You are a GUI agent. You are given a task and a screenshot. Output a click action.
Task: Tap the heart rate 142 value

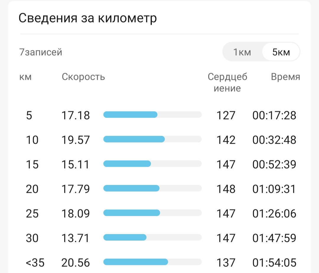[x=226, y=140]
